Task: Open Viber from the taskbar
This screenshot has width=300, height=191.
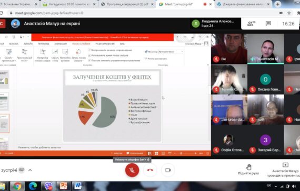Action: 48,186
